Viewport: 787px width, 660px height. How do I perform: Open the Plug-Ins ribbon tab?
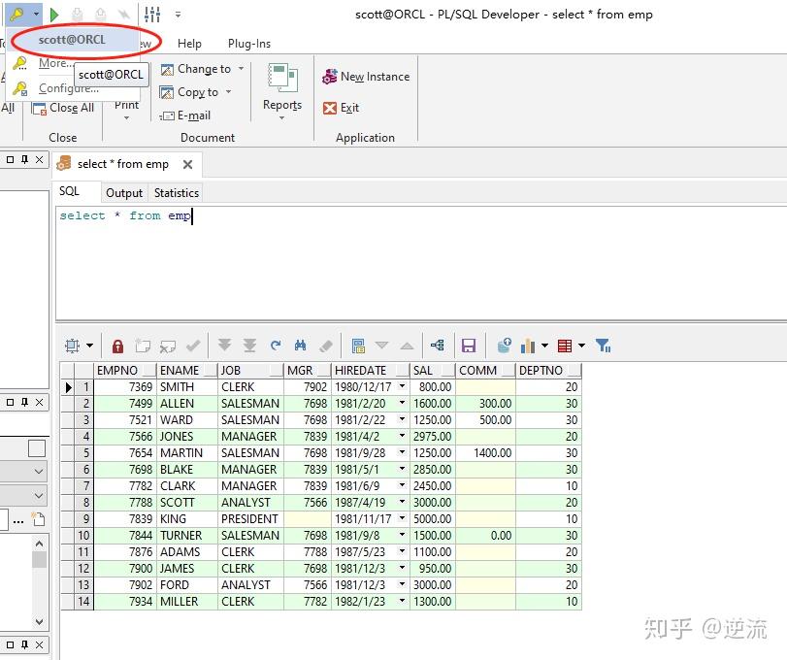click(x=249, y=44)
